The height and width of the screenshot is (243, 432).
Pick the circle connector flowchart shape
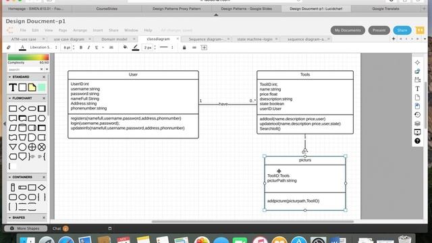click(22, 147)
